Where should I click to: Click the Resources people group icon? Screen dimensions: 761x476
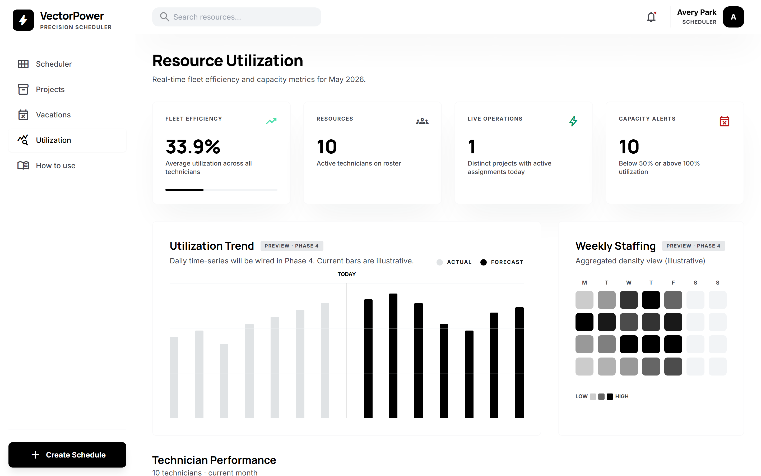click(422, 121)
